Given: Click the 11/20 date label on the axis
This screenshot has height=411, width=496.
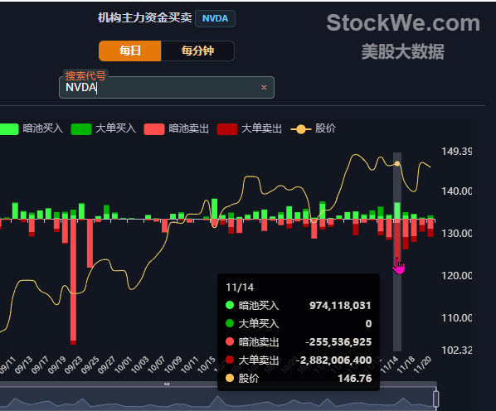Looking at the screenshot, I should point(423,365).
